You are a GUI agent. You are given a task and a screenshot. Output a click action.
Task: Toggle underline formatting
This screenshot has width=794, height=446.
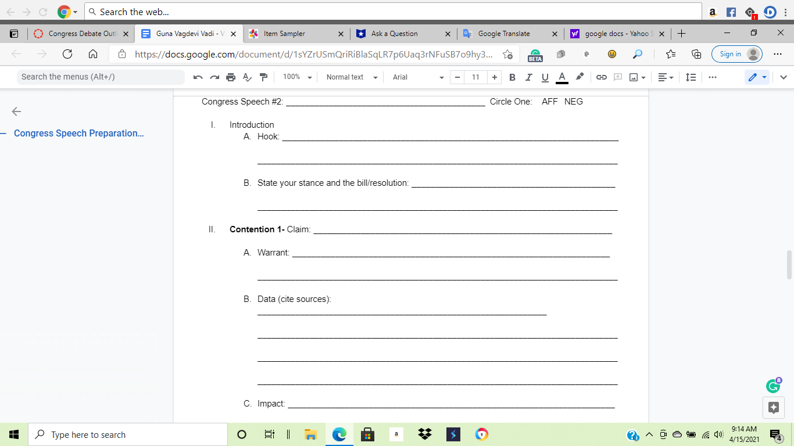(545, 77)
